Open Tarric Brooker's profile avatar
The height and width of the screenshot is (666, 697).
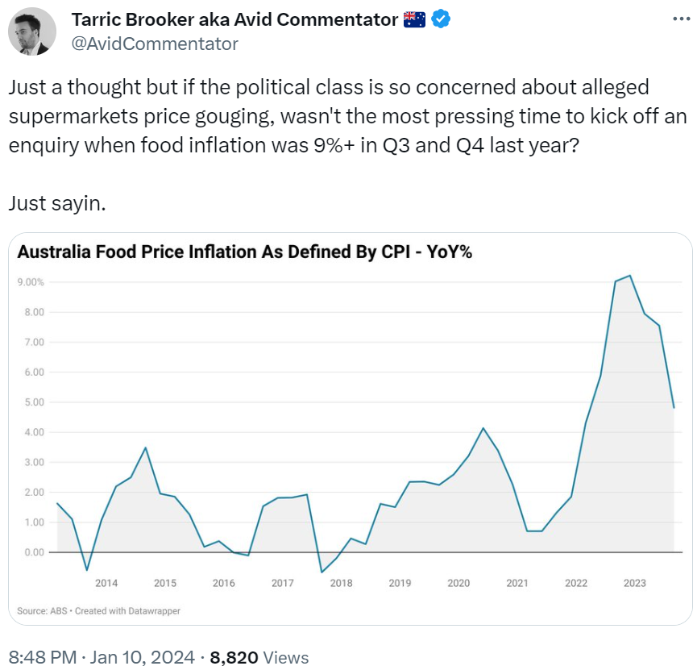click(32, 31)
